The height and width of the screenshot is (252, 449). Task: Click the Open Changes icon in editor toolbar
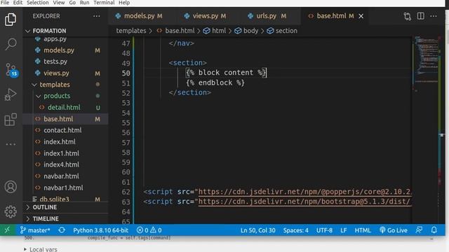coord(407,16)
